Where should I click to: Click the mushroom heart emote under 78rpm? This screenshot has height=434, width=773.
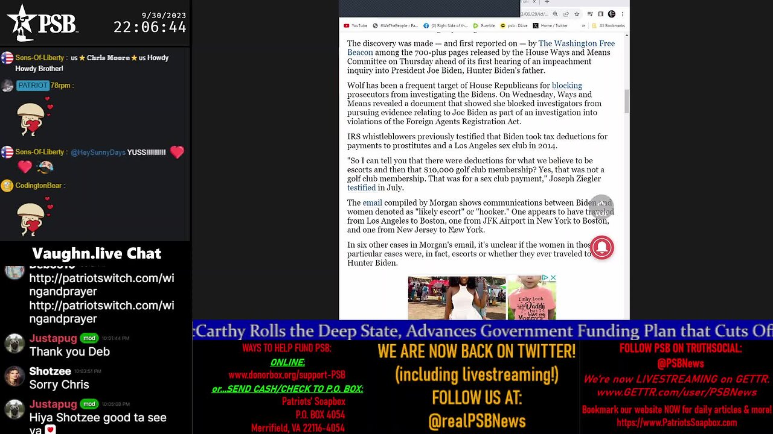click(35, 116)
